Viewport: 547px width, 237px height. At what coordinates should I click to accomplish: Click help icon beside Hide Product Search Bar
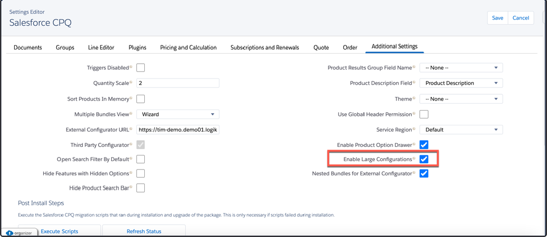(x=131, y=187)
